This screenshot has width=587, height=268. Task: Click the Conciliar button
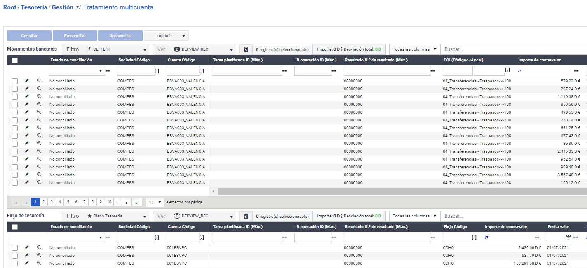pos(29,36)
